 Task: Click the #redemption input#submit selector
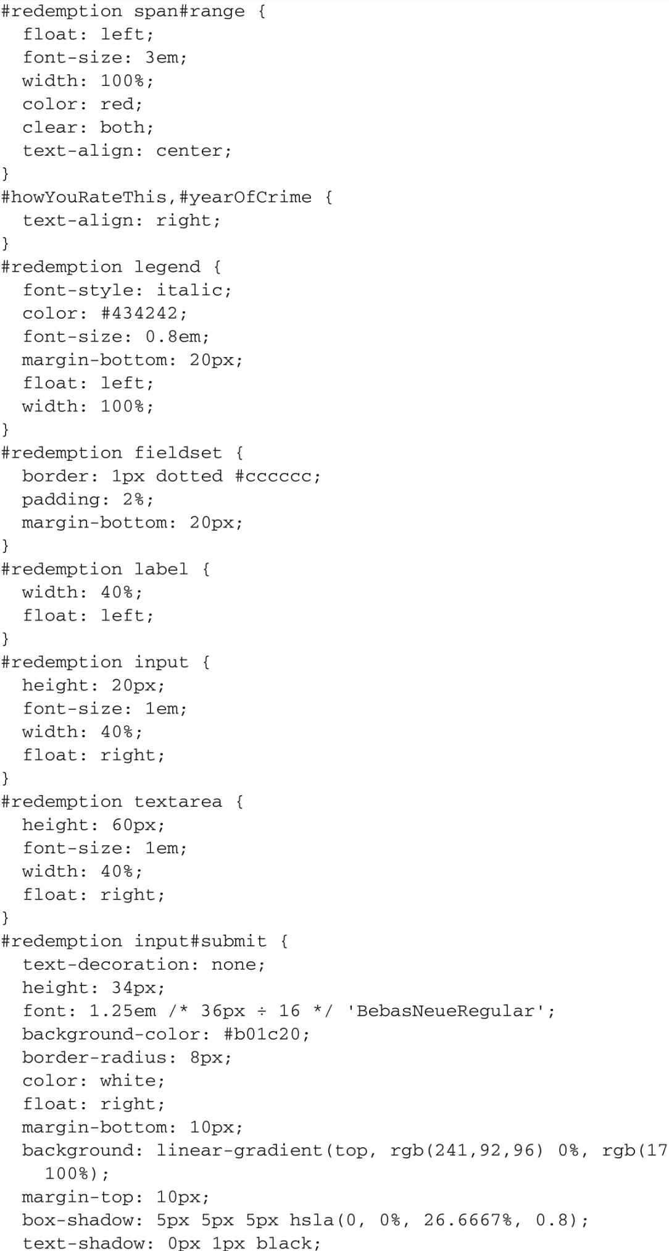point(144,941)
